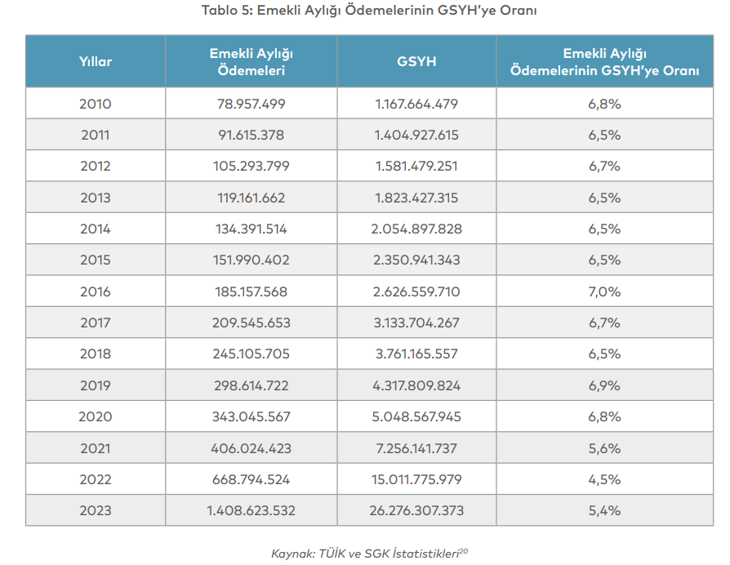Click GSYH value 2.350.941.343
The image size is (730, 565).
416,260
